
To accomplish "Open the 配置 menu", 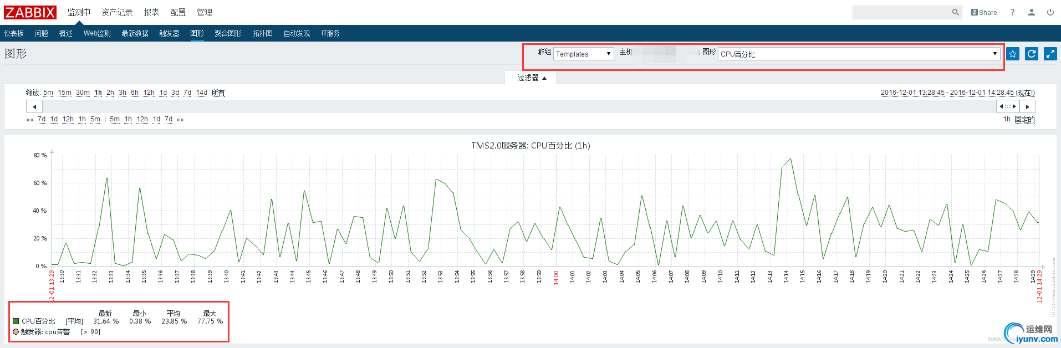I will coord(178,12).
